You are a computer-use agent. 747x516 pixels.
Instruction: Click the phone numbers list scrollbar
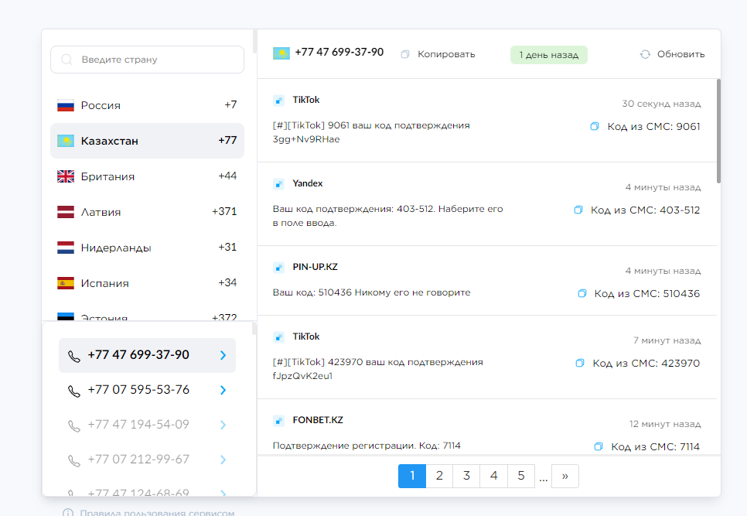[254, 329]
